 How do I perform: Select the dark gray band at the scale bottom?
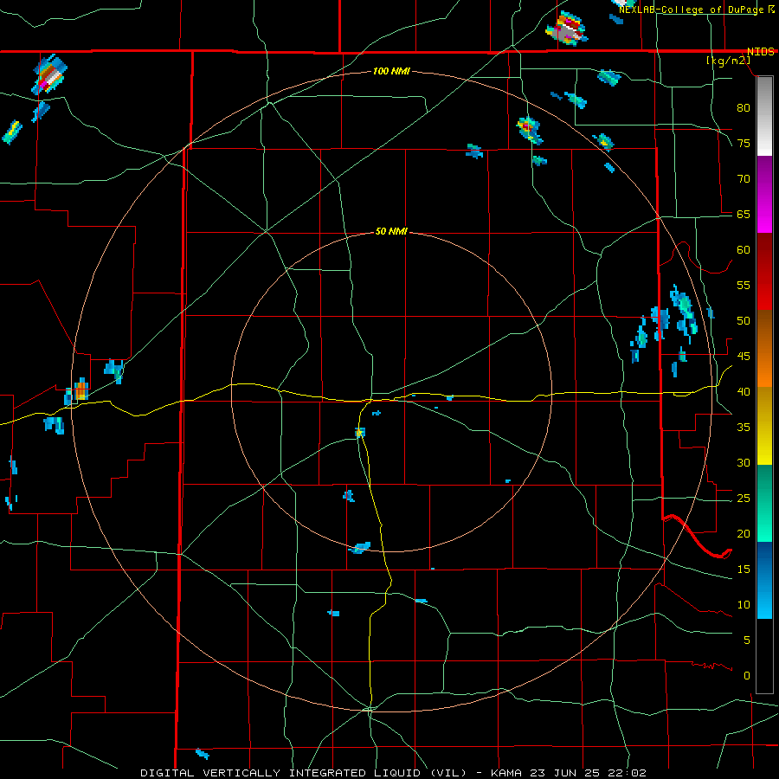[x=764, y=656]
